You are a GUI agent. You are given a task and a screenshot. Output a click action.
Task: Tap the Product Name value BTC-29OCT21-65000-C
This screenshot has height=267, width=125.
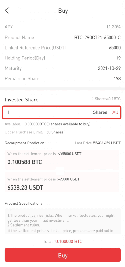pyautogui.click(x=97, y=38)
